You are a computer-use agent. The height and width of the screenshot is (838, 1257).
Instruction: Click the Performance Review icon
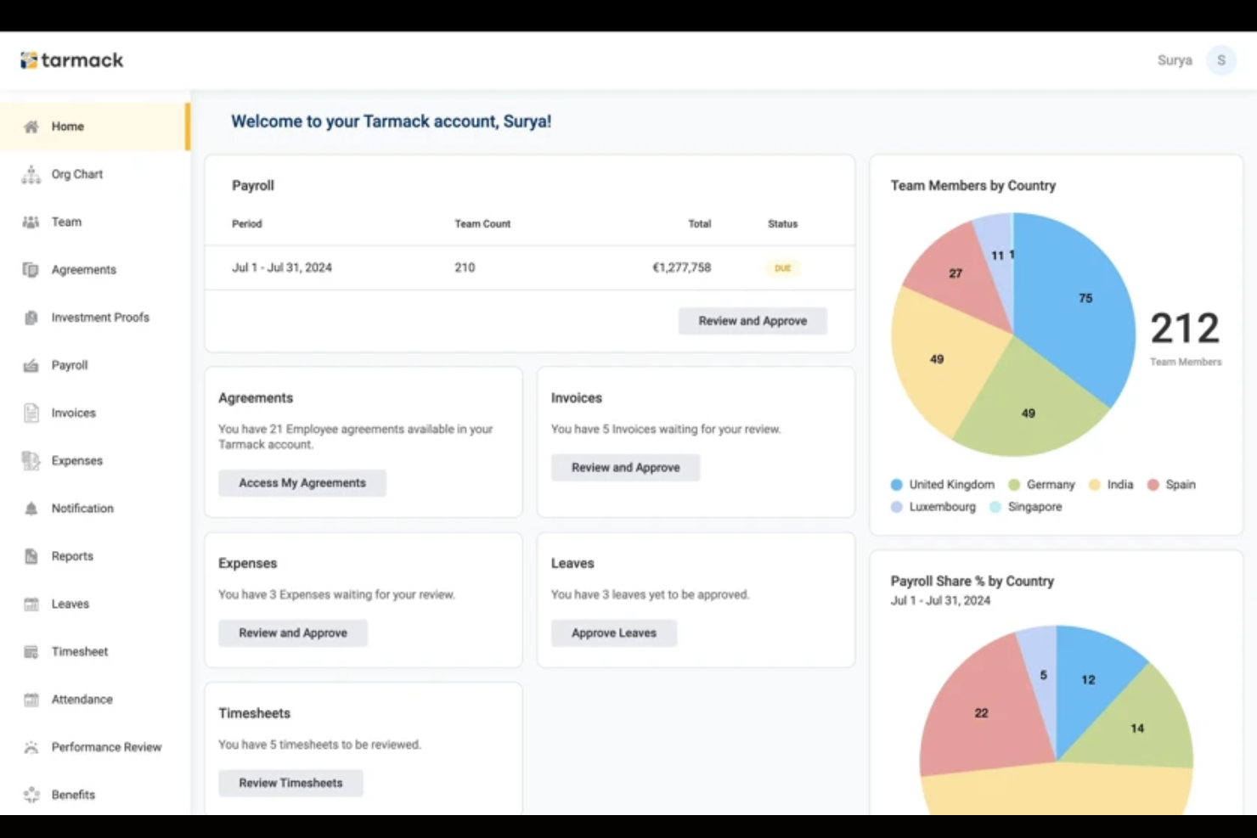(x=31, y=747)
